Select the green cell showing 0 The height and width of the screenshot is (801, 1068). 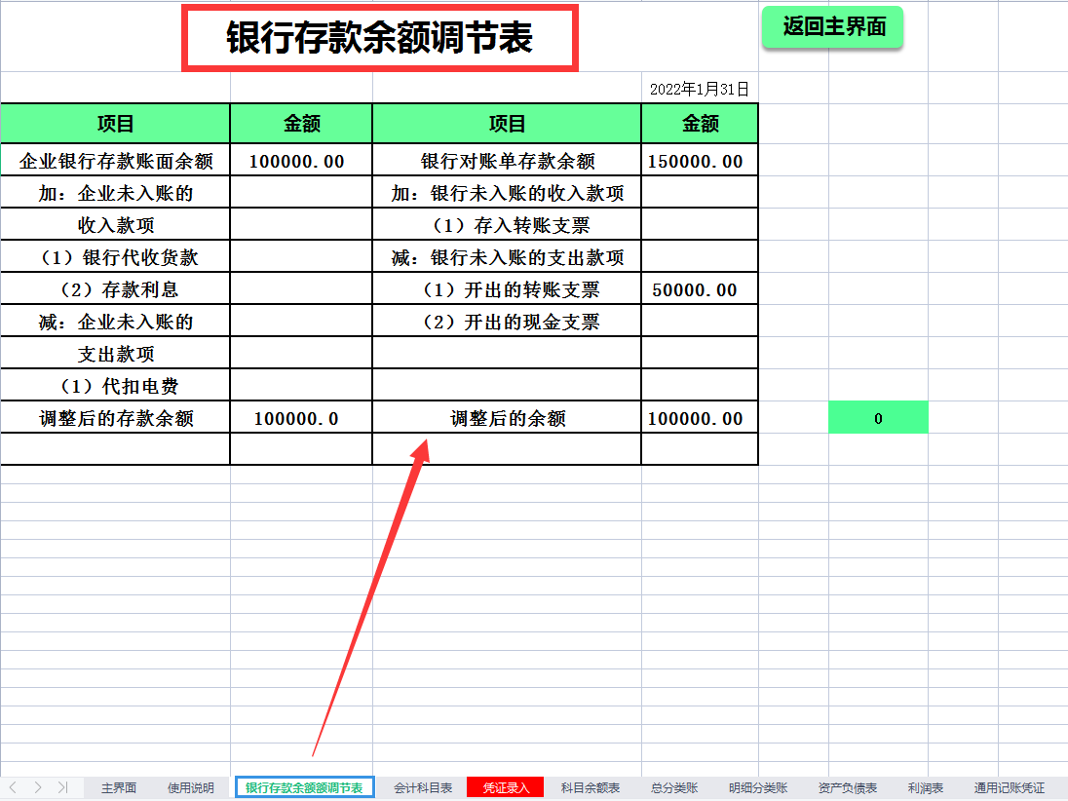878,417
